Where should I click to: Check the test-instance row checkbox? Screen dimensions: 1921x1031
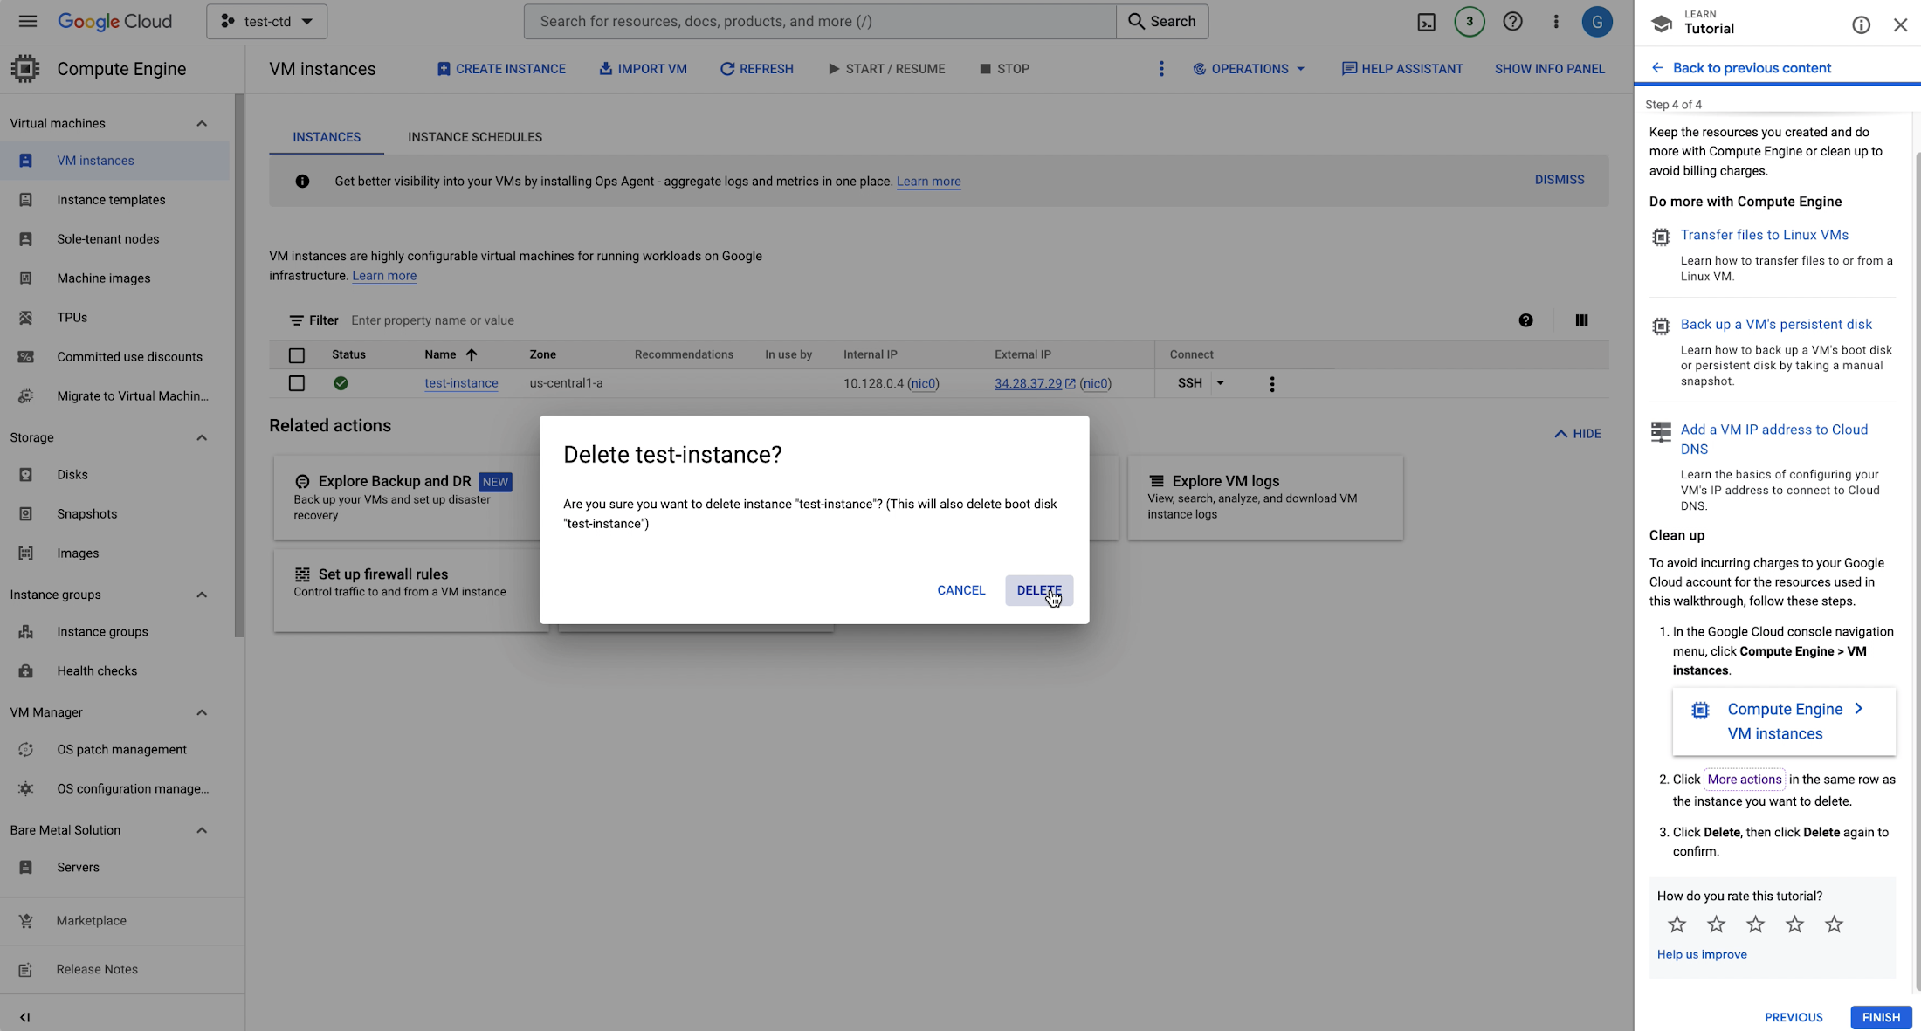pos(297,383)
